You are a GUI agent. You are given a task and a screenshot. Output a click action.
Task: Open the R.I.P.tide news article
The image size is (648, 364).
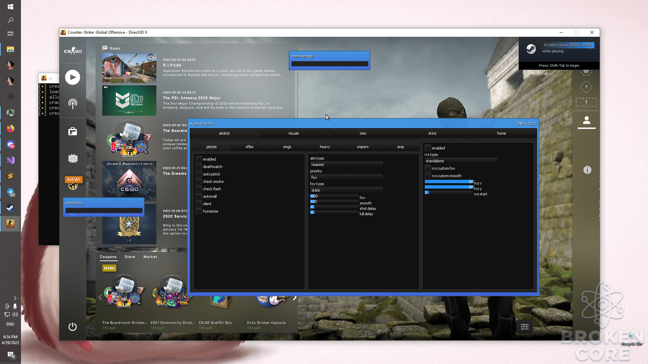pos(172,65)
